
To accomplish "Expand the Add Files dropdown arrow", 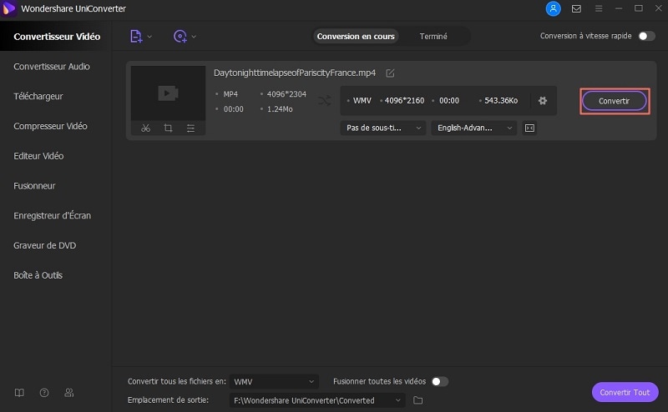I will point(149,37).
